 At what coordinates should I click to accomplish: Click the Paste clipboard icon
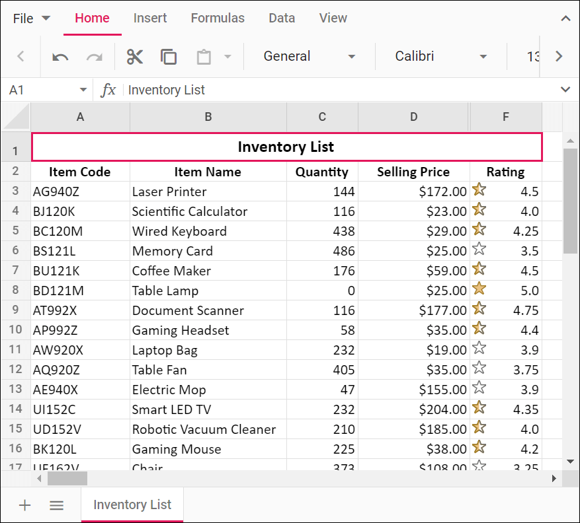coord(204,57)
